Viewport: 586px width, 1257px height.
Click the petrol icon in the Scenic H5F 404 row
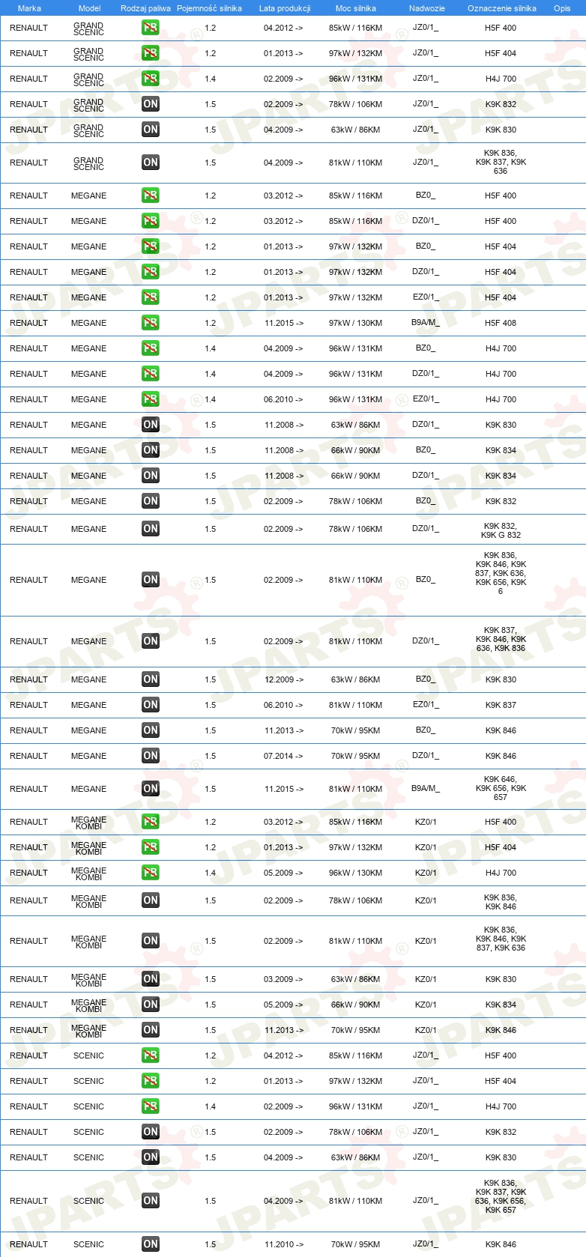(151, 1081)
